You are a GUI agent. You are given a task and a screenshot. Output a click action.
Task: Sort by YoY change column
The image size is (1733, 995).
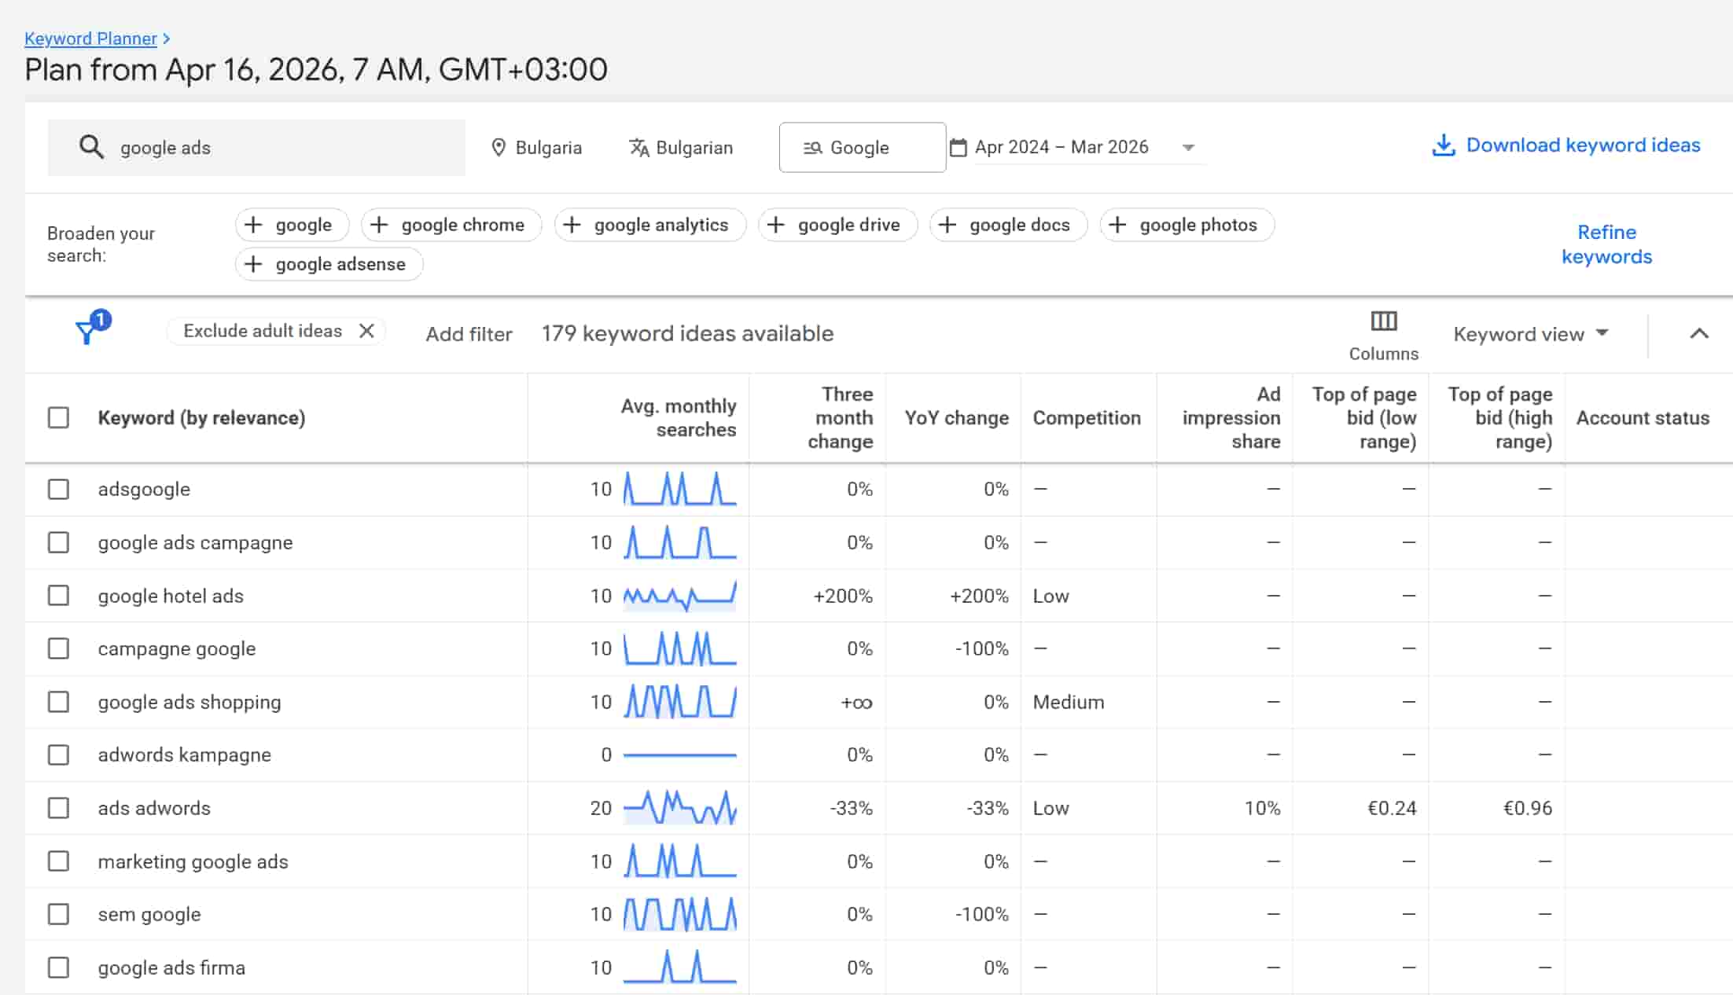coord(956,417)
